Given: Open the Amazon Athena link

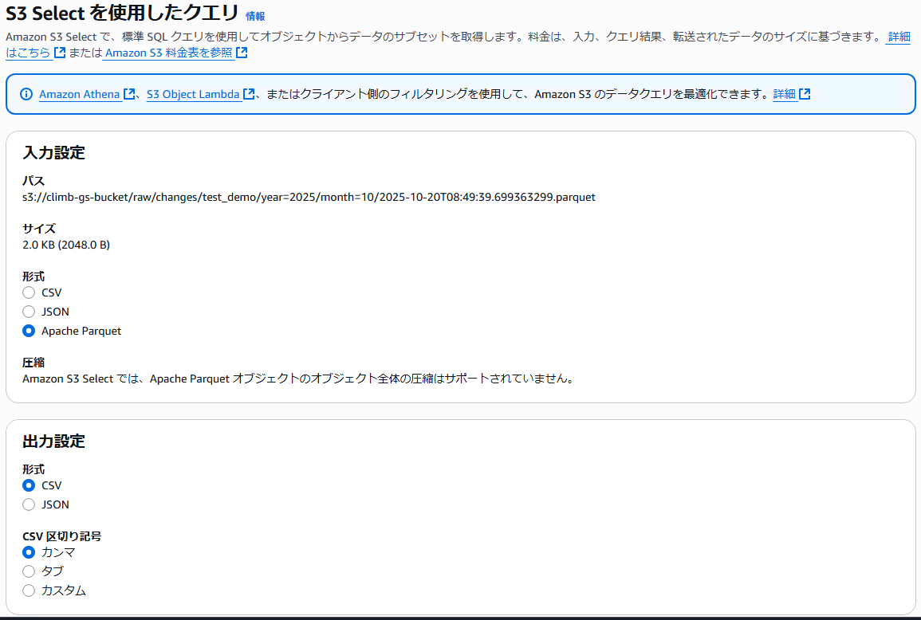Looking at the screenshot, I should [x=81, y=94].
